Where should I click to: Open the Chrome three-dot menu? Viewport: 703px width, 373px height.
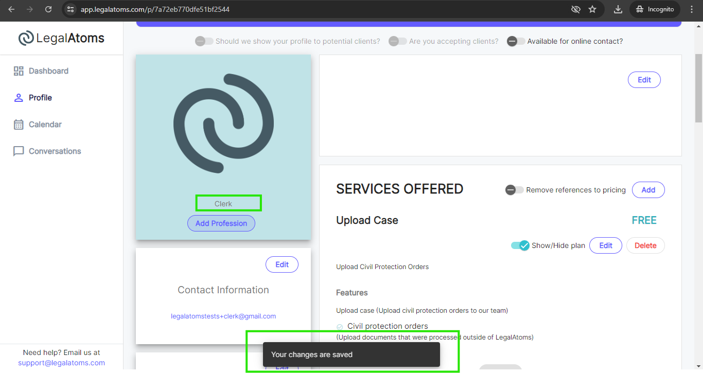click(x=692, y=9)
